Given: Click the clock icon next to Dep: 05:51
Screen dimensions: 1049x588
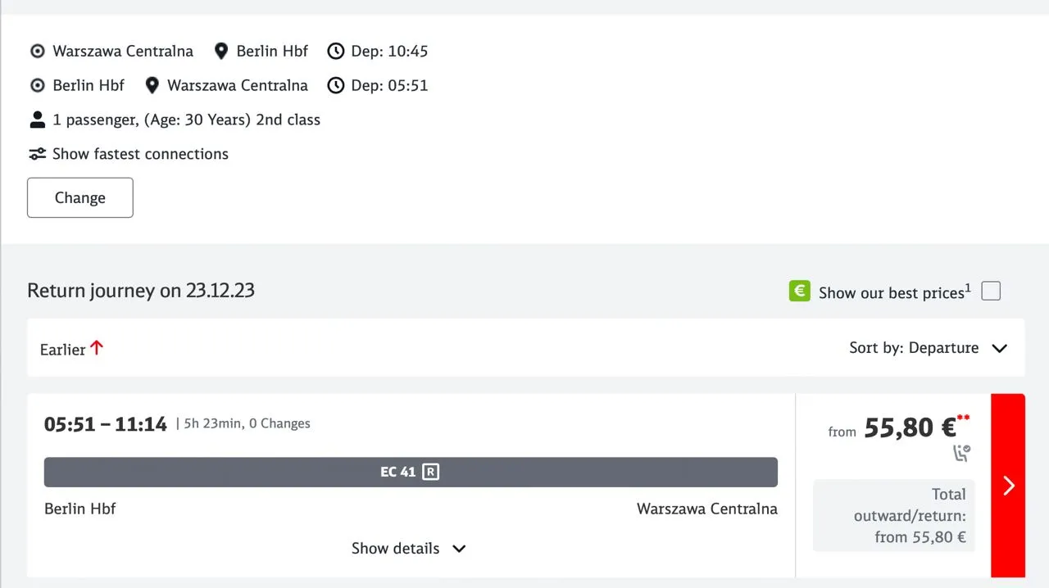Looking at the screenshot, I should [x=335, y=85].
